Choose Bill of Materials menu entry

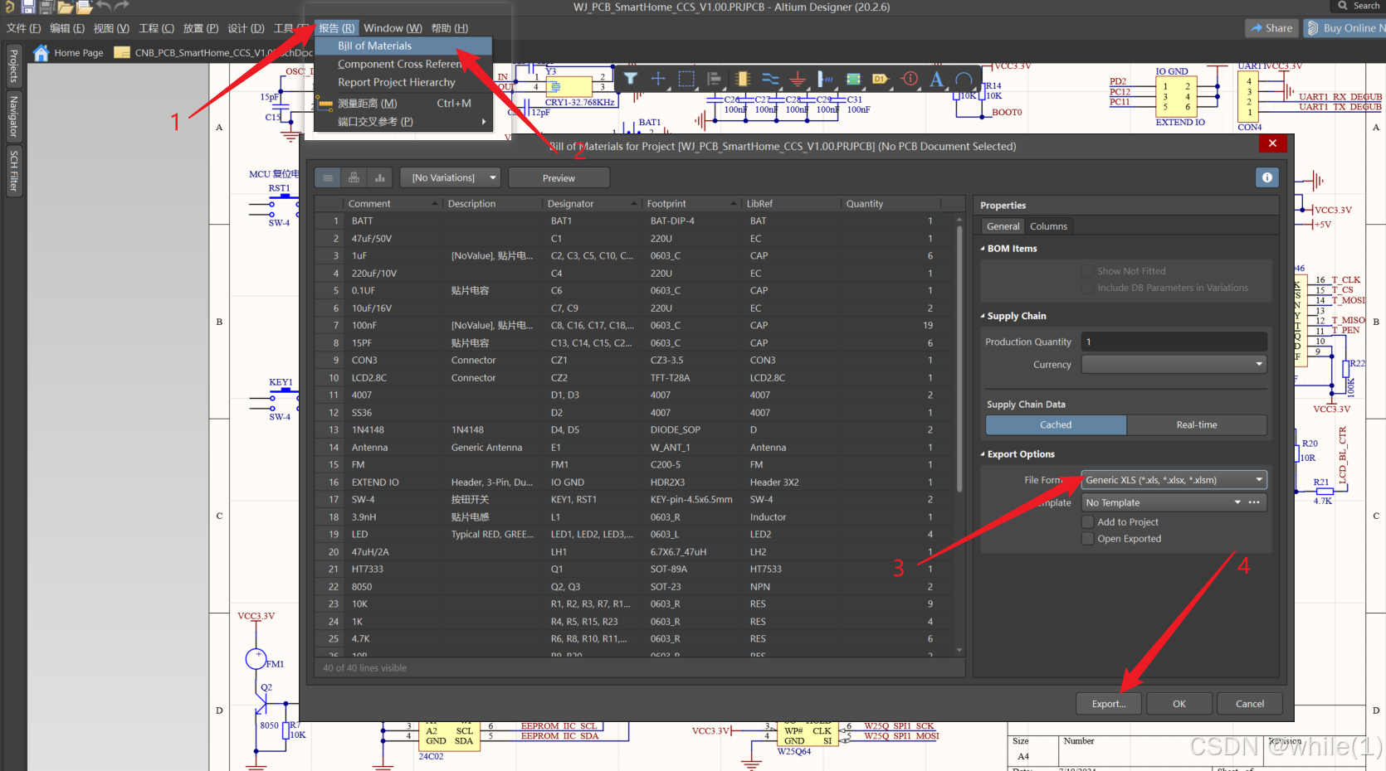(375, 46)
